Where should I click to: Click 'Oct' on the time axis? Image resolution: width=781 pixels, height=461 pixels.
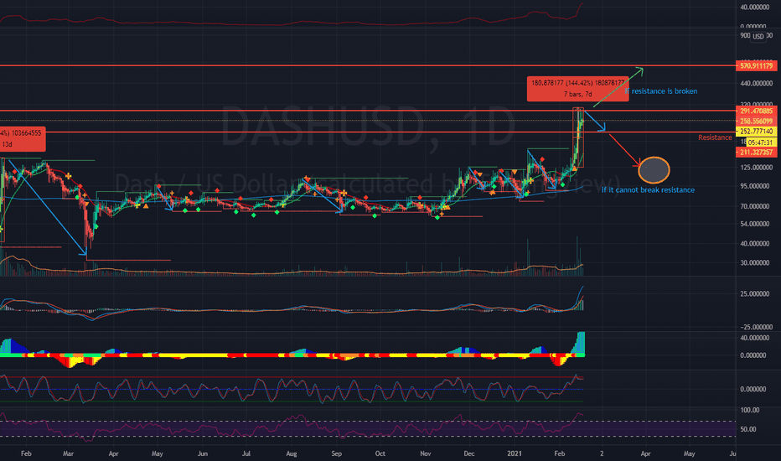tap(380, 453)
